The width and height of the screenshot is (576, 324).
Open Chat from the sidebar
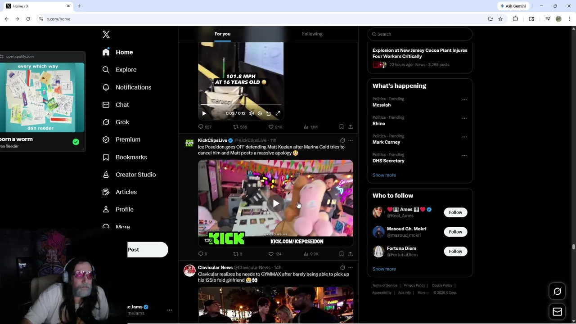116,105
